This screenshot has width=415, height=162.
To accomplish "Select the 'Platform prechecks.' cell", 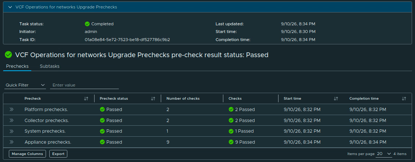I will tap(46, 109).
